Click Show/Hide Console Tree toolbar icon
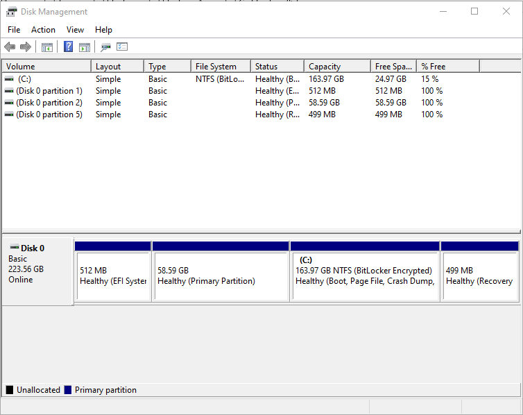523x415 pixels. point(47,47)
